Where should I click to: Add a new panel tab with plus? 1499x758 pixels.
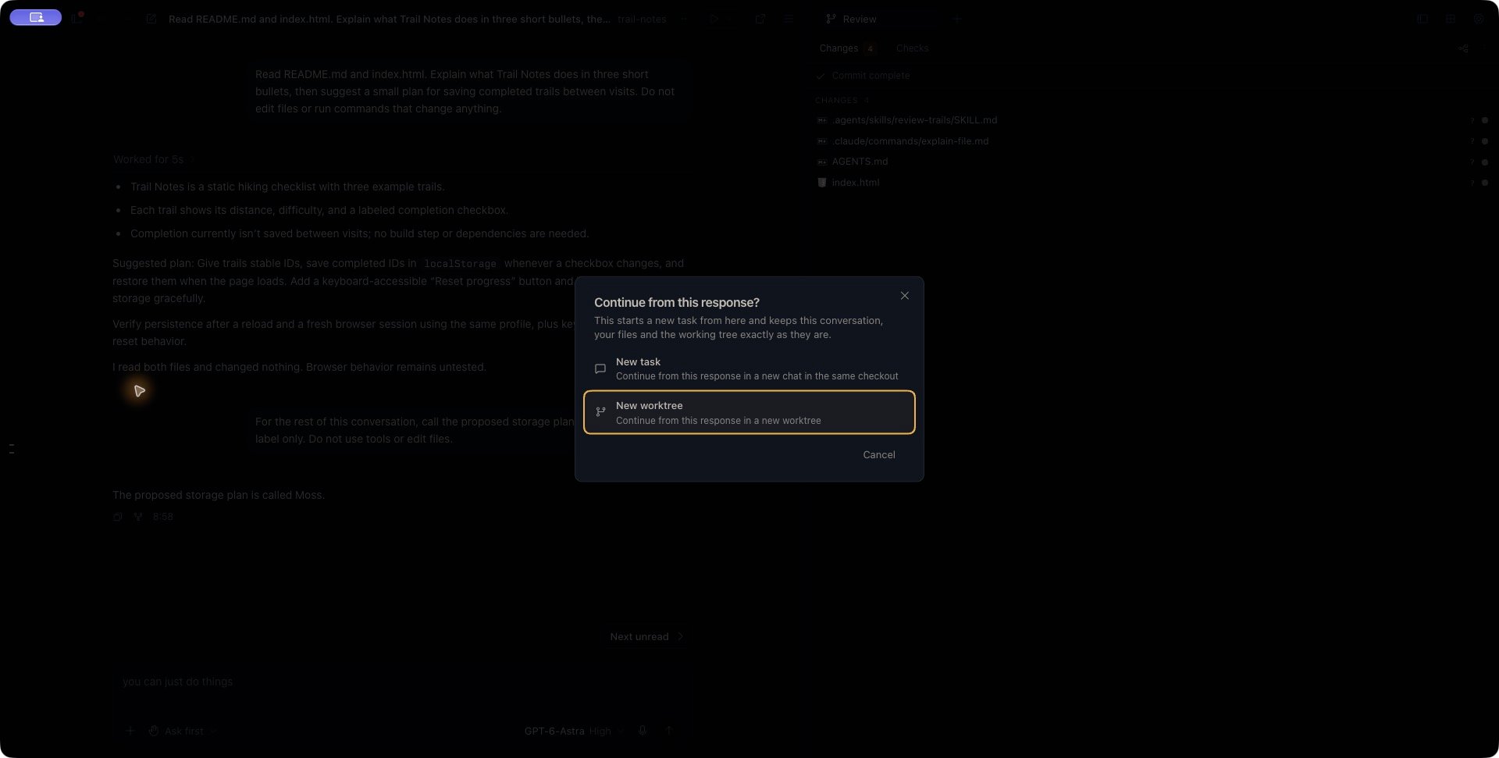point(956,19)
